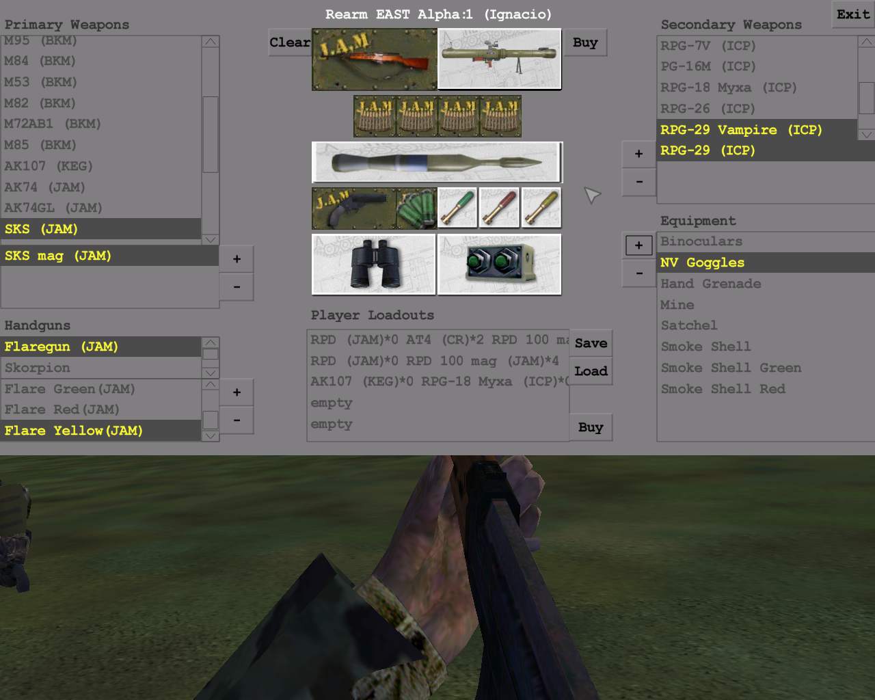Viewport: 875px width, 700px height.
Task: Click the binoculars equipment slot
Action: [x=374, y=265]
